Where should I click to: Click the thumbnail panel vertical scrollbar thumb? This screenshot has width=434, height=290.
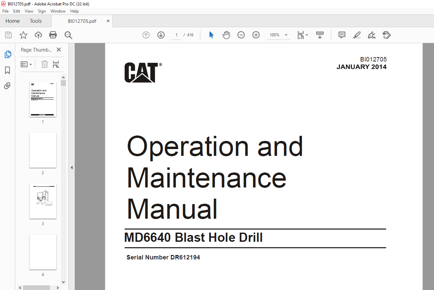(x=63, y=83)
